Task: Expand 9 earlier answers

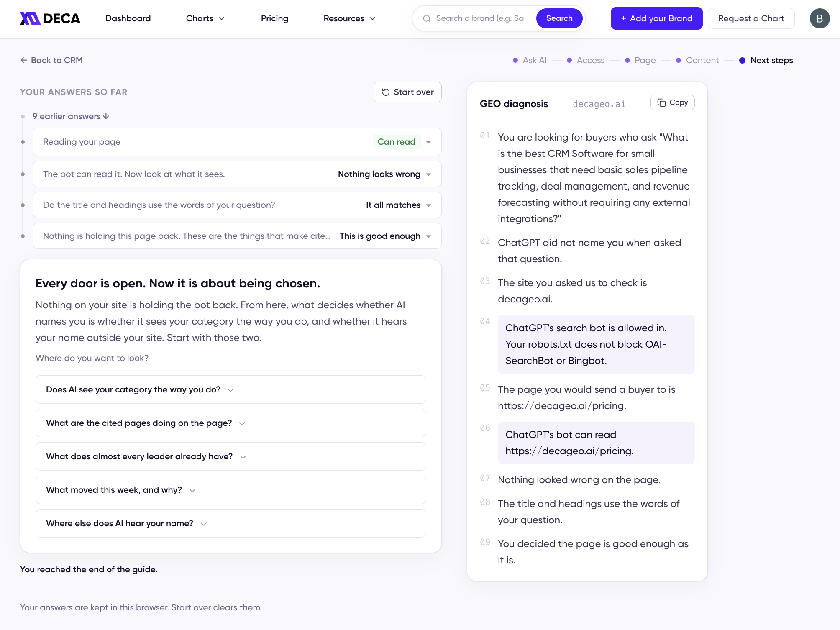Action: [71, 116]
